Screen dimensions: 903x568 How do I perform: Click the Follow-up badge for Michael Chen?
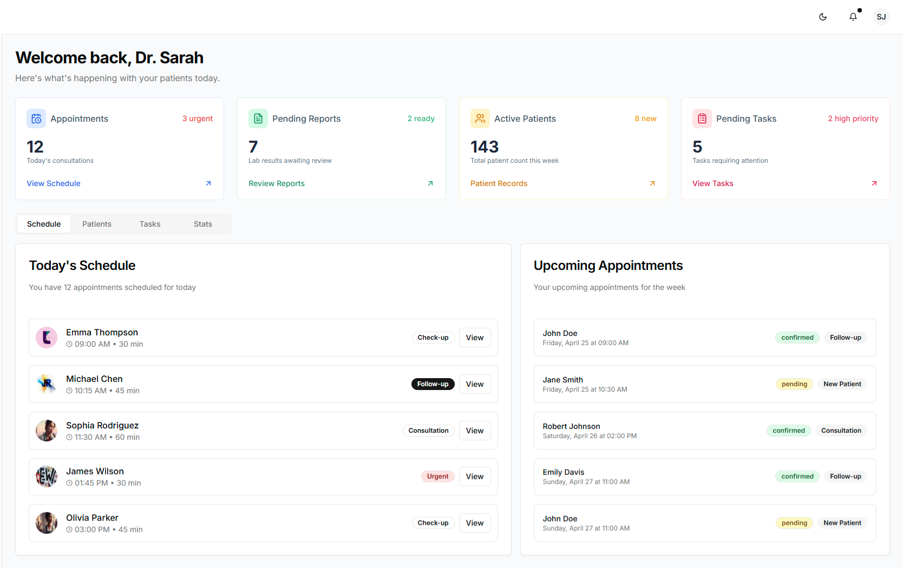coord(433,384)
